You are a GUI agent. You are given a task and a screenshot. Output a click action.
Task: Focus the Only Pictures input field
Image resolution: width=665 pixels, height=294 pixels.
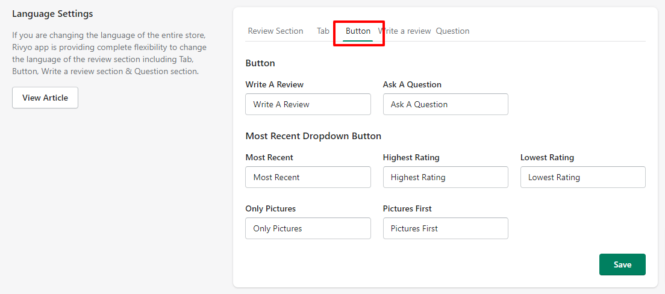coord(308,229)
